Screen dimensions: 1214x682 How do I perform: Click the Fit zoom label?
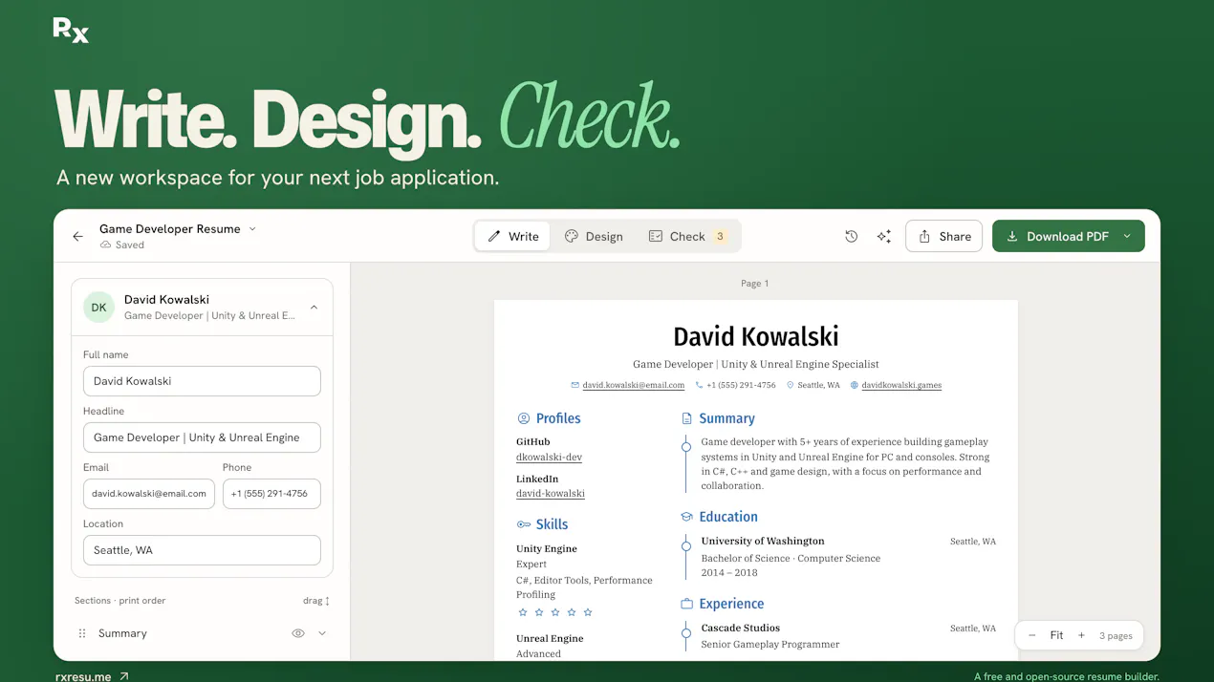(1056, 635)
